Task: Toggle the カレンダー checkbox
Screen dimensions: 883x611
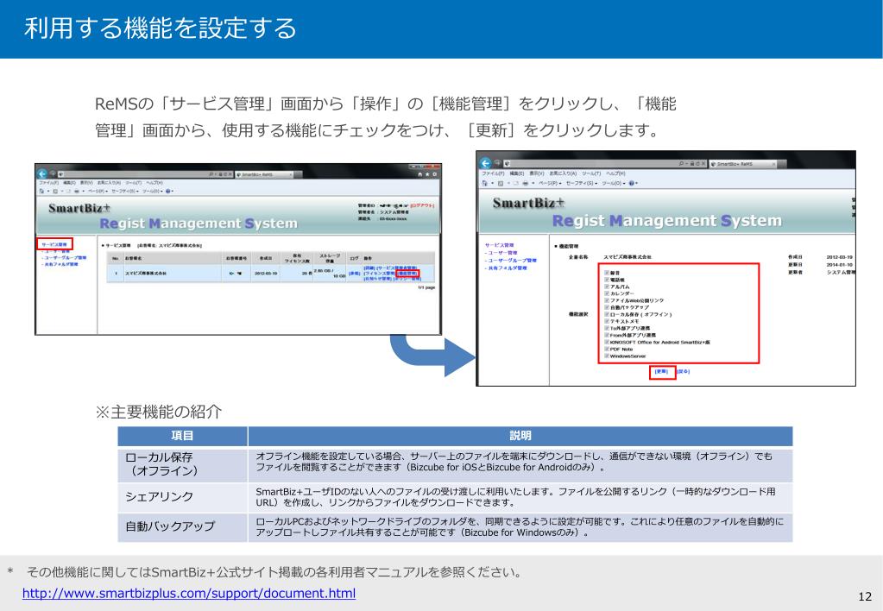Action: [x=607, y=293]
